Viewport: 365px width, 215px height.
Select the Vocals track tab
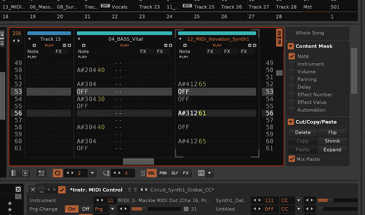click(120, 7)
